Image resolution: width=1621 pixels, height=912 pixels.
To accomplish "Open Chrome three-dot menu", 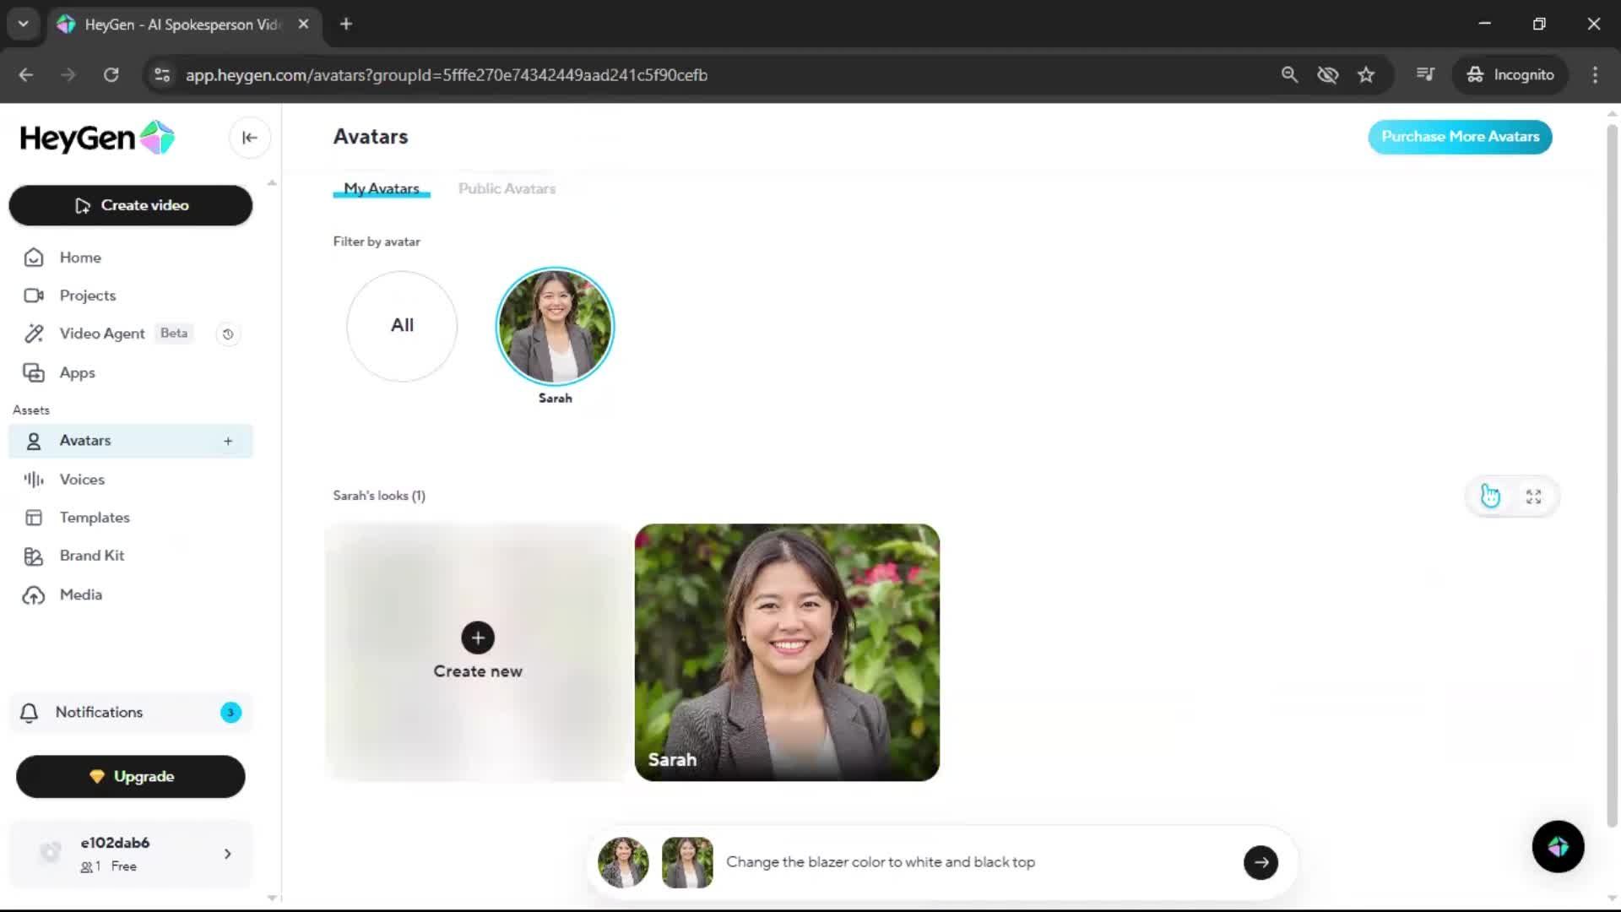I will [1595, 75].
